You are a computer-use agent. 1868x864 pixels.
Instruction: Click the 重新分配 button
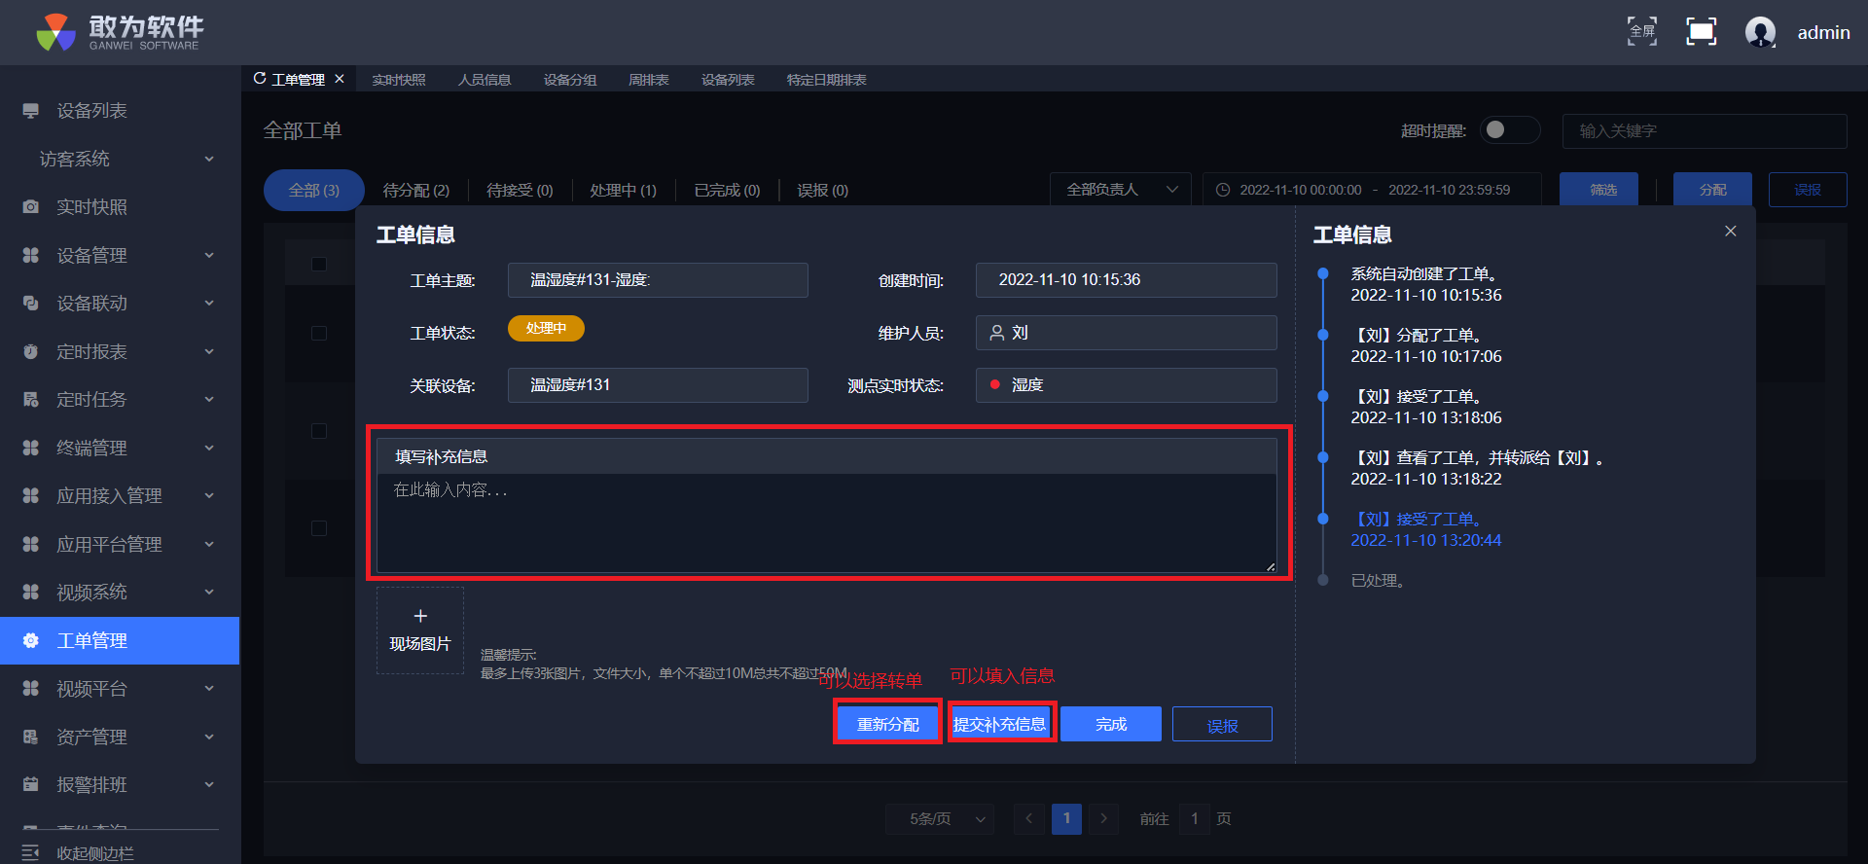(887, 724)
